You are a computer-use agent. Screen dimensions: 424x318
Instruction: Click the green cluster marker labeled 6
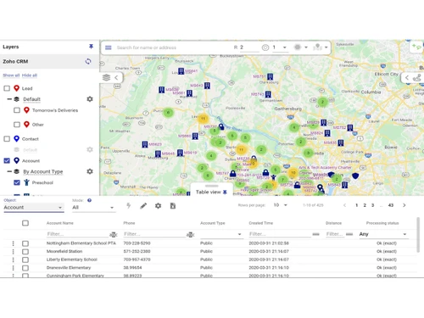(168, 113)
